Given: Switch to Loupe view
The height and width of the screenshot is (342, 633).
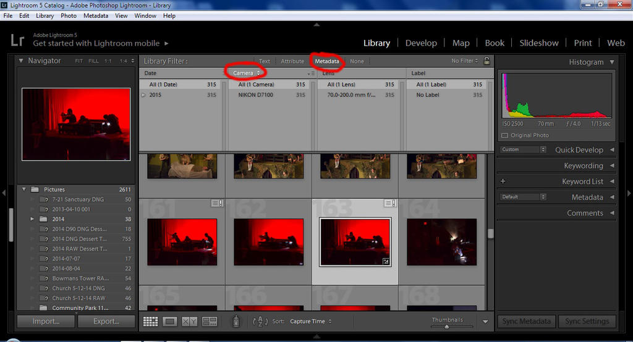Looking at the screenshot, I should (170, 321).
